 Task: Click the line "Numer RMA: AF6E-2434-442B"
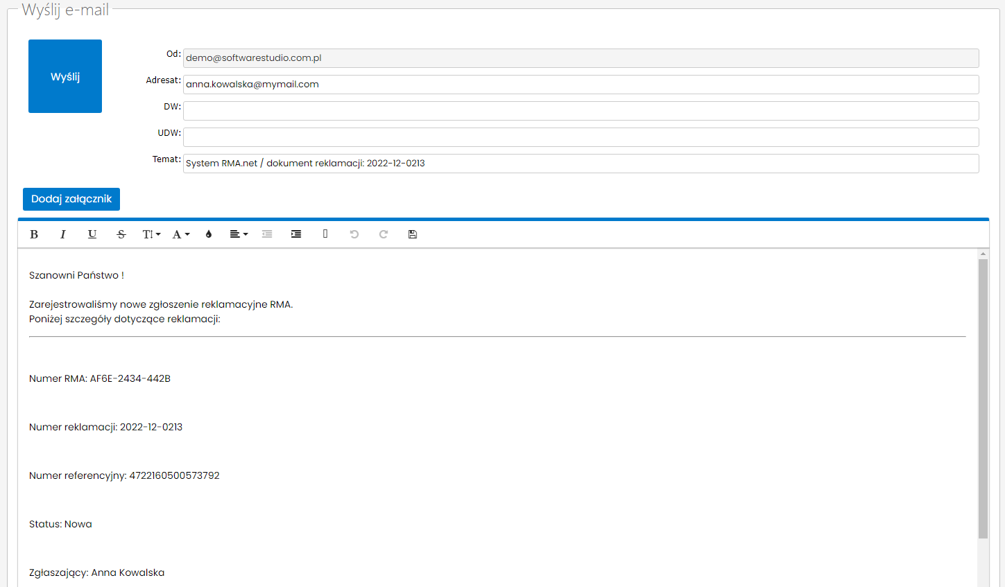pyautogui.click(x=100, y=378)
